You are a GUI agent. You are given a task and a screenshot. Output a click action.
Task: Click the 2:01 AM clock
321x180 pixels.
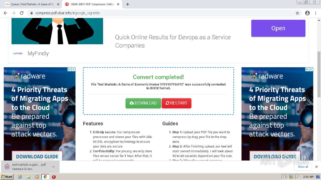308,177
